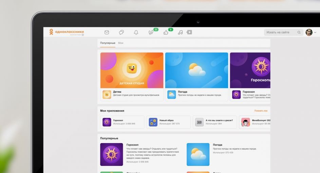Open the profile avatar picture
This screenshot has height=173, width=320.
309,32
